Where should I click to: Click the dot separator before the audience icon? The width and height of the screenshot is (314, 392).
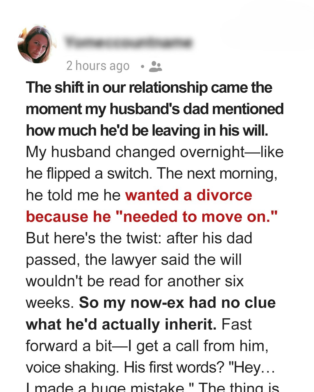click(142, 66)
